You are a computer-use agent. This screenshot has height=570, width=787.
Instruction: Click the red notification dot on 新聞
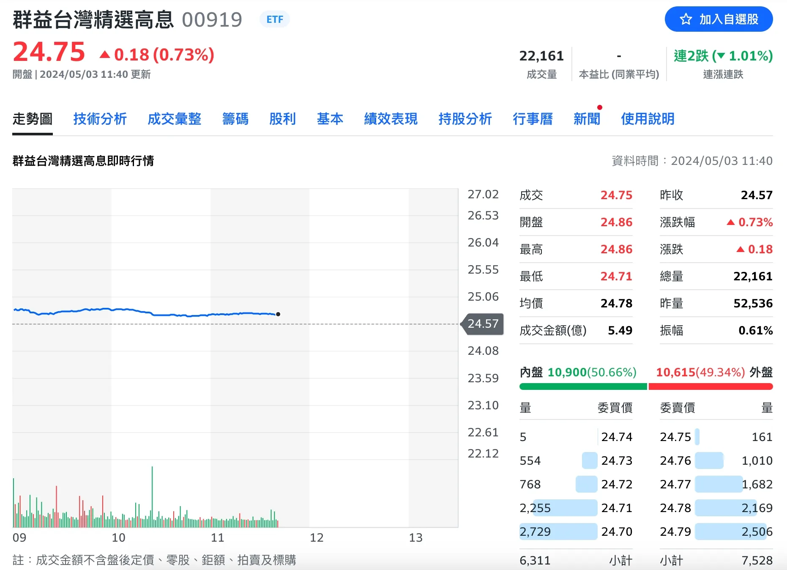tap(600, 107)
